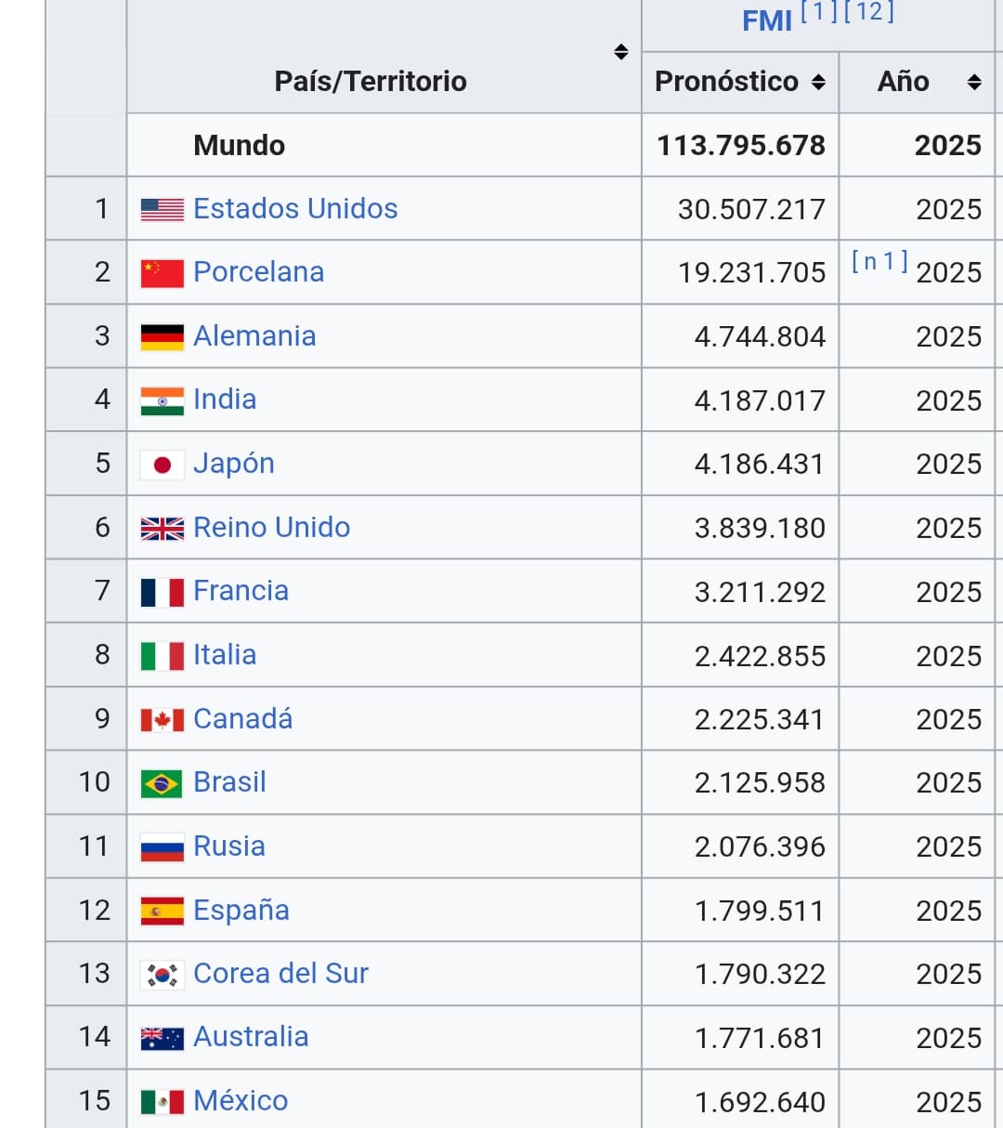This screenshot has width=1003, height=1128.
Task: Open the España article link
Action: [x=241, y=910]
